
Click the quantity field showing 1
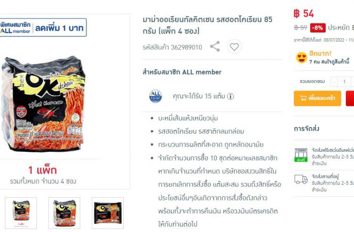click(x=344, y=82)
